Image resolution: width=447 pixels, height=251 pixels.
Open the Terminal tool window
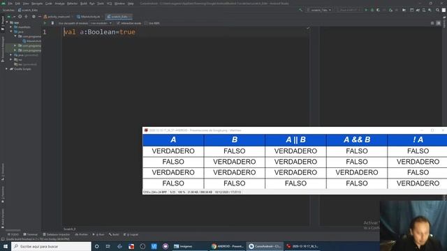31,234
